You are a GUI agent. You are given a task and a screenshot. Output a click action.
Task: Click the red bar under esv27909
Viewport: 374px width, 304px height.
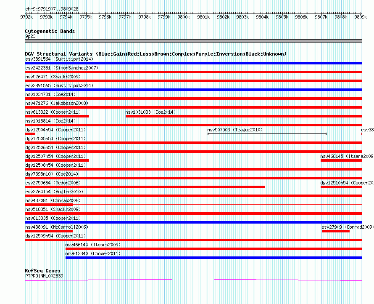[336, 231]
